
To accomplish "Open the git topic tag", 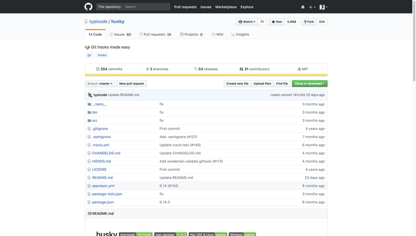I will pos(89,55).
